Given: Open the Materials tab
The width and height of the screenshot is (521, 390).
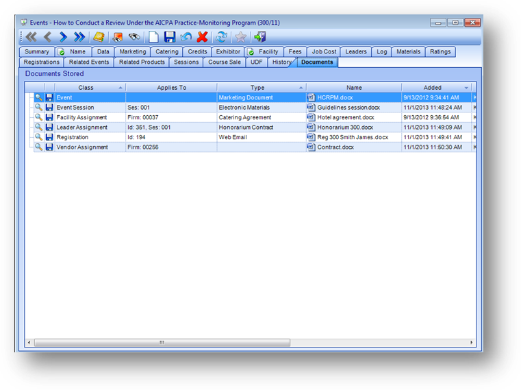Looking at the screenshot, I should click(x=408, y=51).
